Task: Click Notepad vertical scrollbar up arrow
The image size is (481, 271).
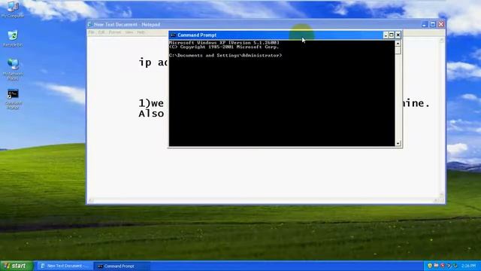Action: tap(442, 40)
